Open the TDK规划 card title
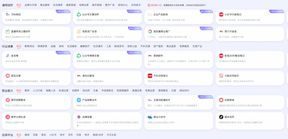Screen dimensions: 288x139 16,15
